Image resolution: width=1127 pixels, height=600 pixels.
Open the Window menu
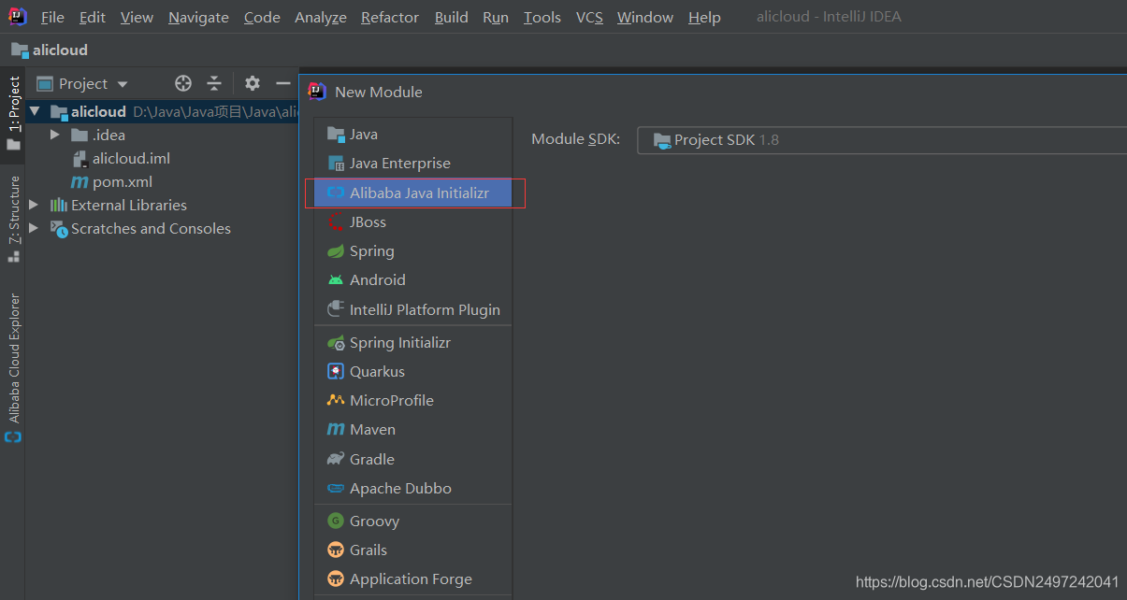(645, 17)
